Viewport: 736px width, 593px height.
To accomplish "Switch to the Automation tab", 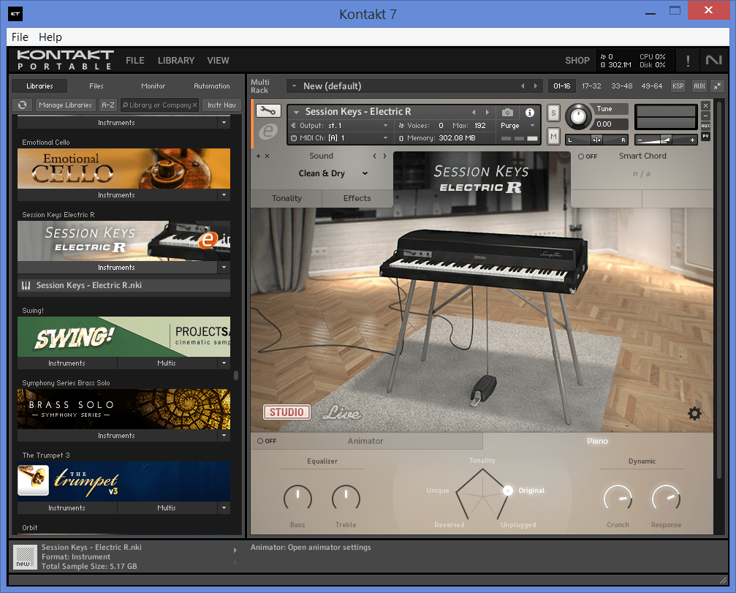I will pos(212,86).
